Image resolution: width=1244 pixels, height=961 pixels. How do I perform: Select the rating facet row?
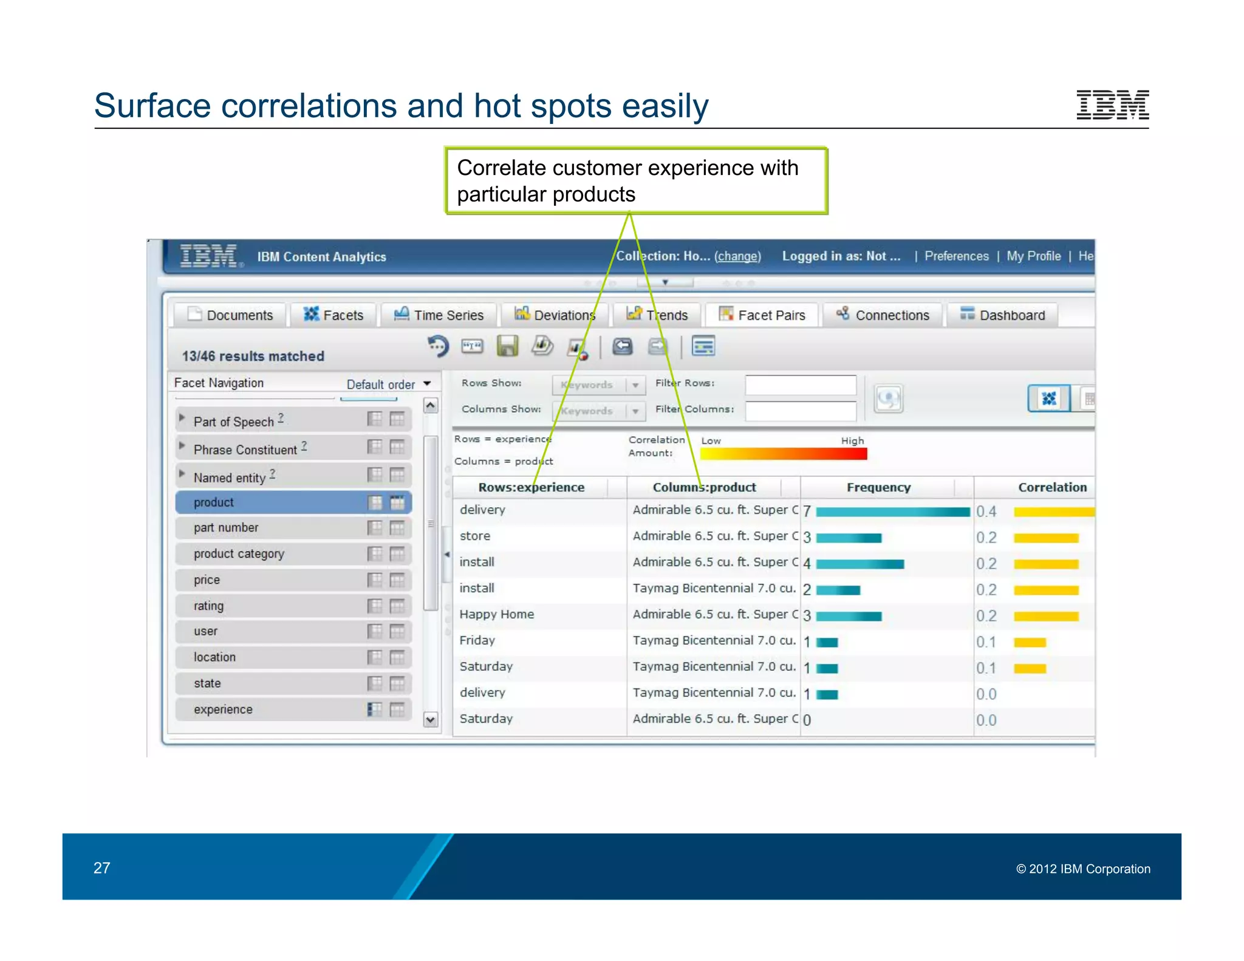[293, 606]
